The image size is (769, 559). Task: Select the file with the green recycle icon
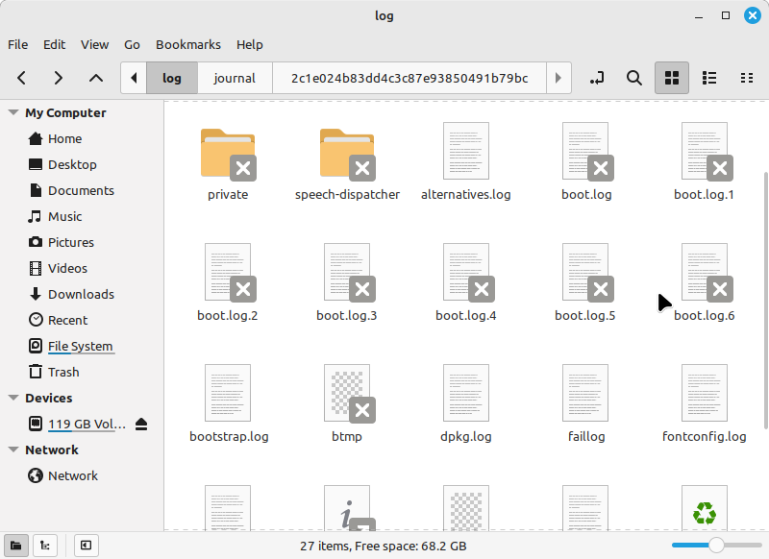coord(705,508)
